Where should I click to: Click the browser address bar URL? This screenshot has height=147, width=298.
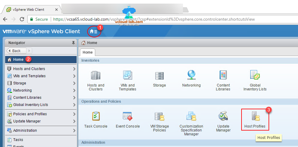pos(154,19)
